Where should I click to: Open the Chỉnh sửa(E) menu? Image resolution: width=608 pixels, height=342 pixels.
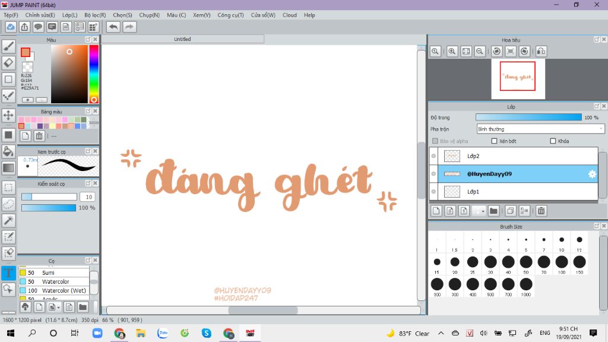click(x=40, y=15)
